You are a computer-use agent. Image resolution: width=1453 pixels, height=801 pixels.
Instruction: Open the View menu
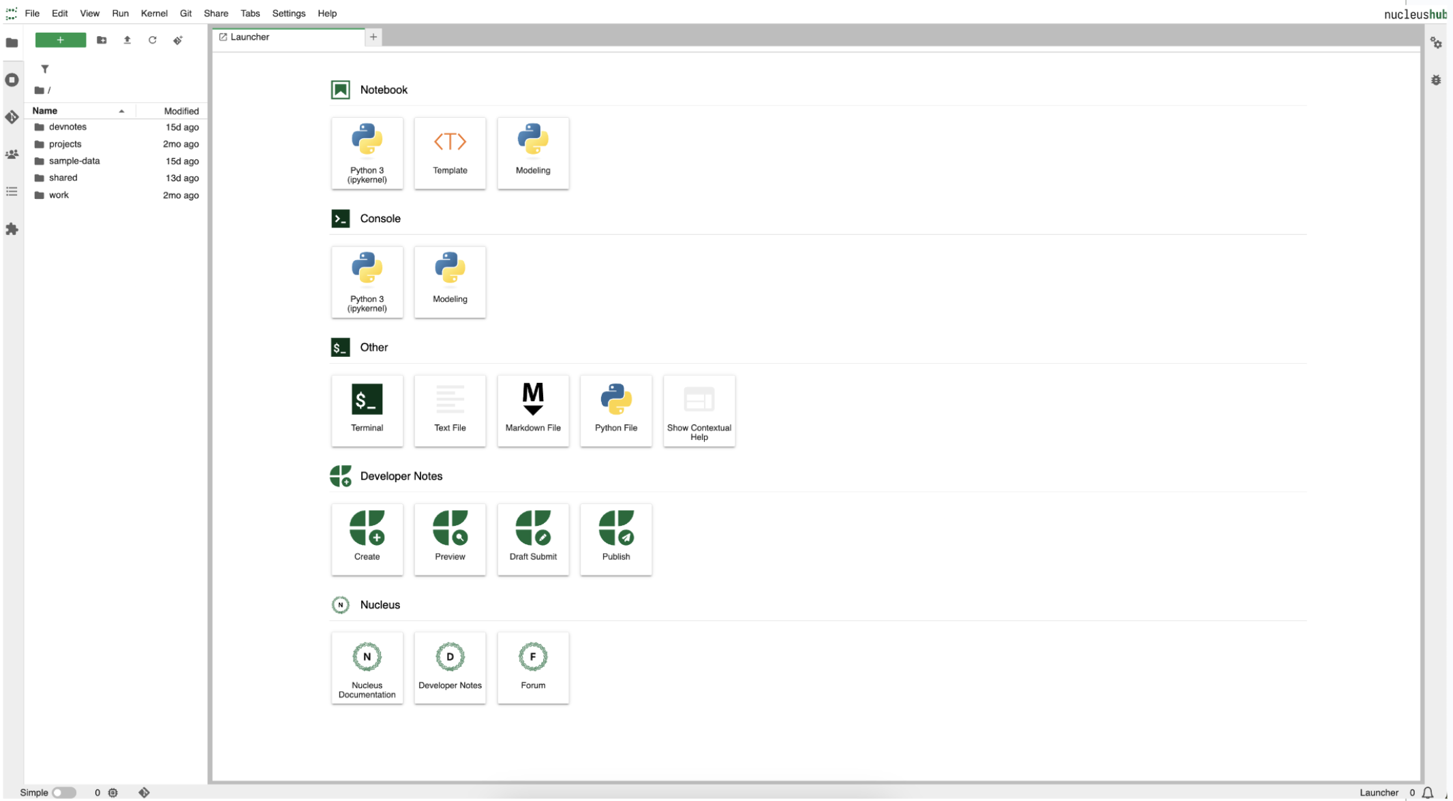coord(89,13)
